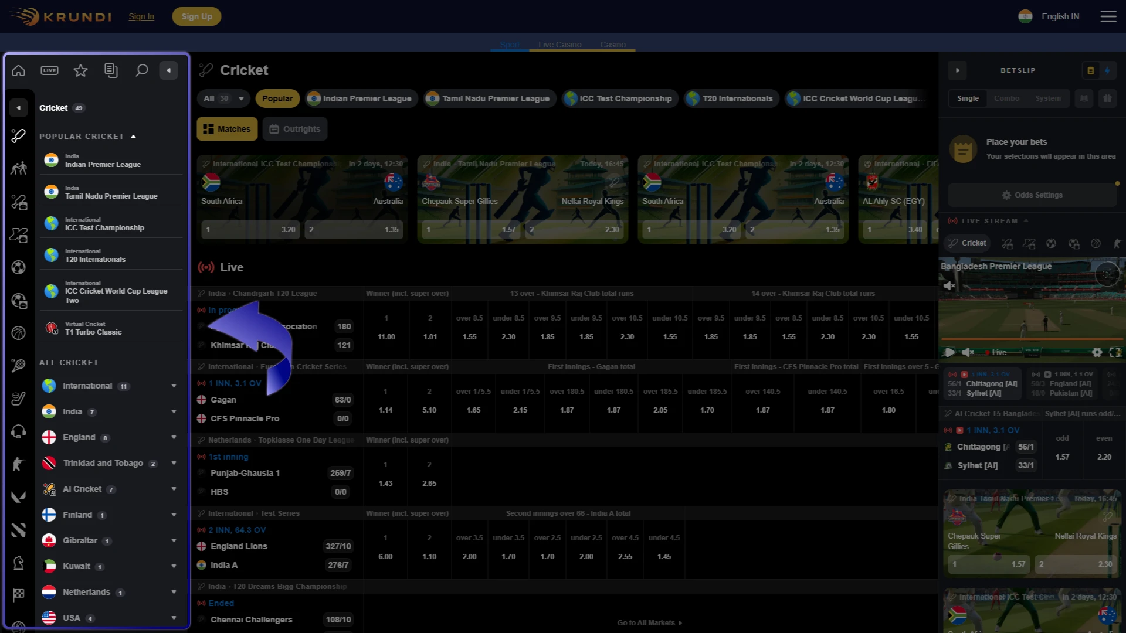
Task: Mute the Bangladesh Premier League live stream
Action: point(949,287)
